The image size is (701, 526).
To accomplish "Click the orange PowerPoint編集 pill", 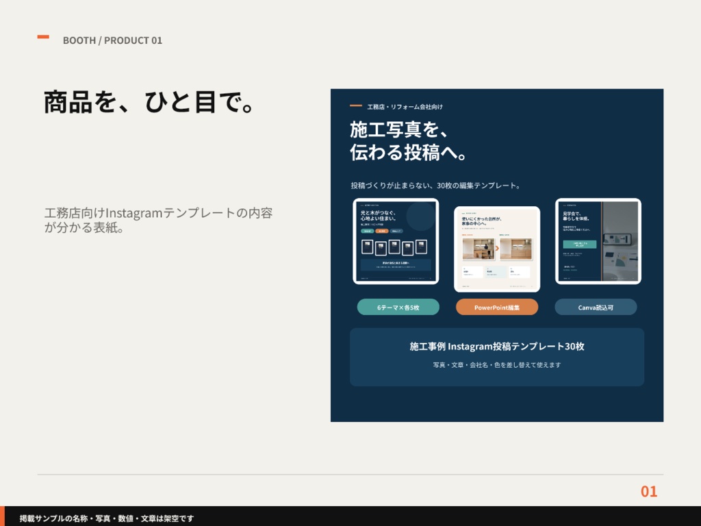I will coord(497,308).
